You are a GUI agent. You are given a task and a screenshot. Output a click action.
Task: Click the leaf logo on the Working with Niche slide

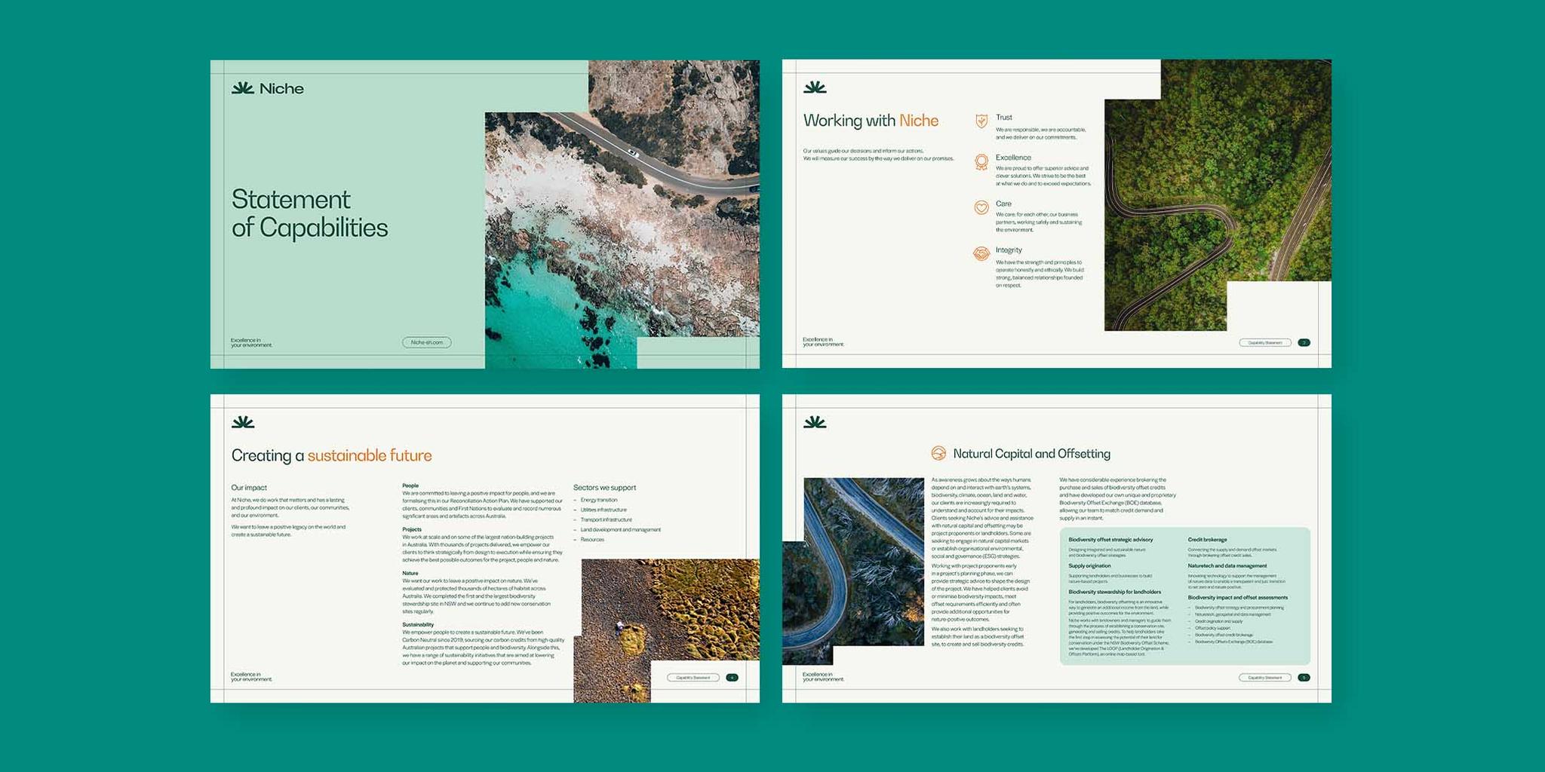tap(815, 87)
